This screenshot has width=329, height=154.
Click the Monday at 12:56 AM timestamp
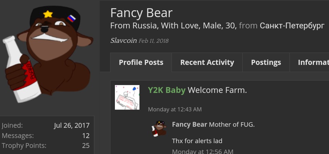pos(203,152)
